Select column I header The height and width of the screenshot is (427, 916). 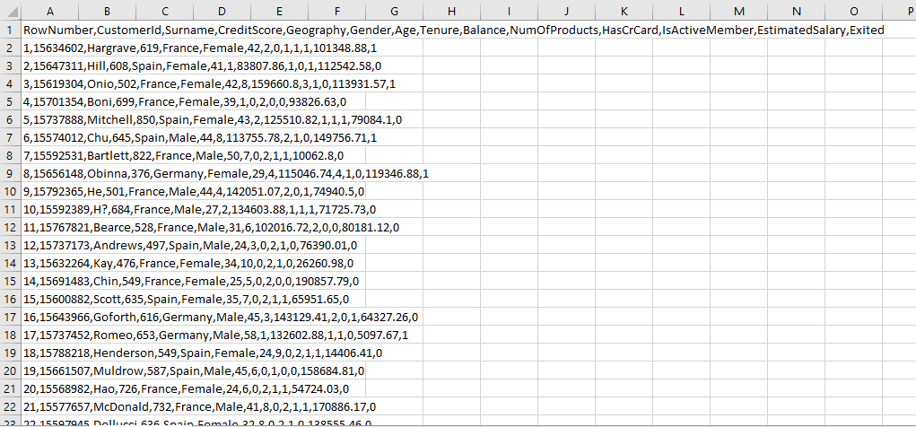(510, 11)
